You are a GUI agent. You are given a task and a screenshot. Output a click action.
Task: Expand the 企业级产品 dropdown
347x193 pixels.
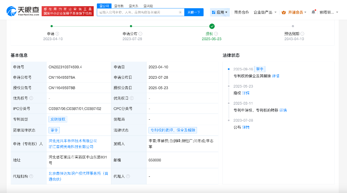pyautogui.click(x=265, y=12)
